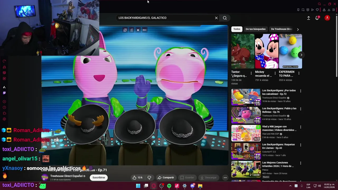Open the Player icon in Opera sidebar

[x=4, y=102]
